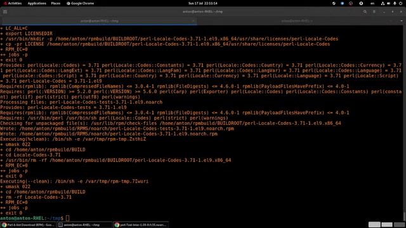Click the 'Executing(--clean)' line

pyautogui.click(x=74, y=181)
